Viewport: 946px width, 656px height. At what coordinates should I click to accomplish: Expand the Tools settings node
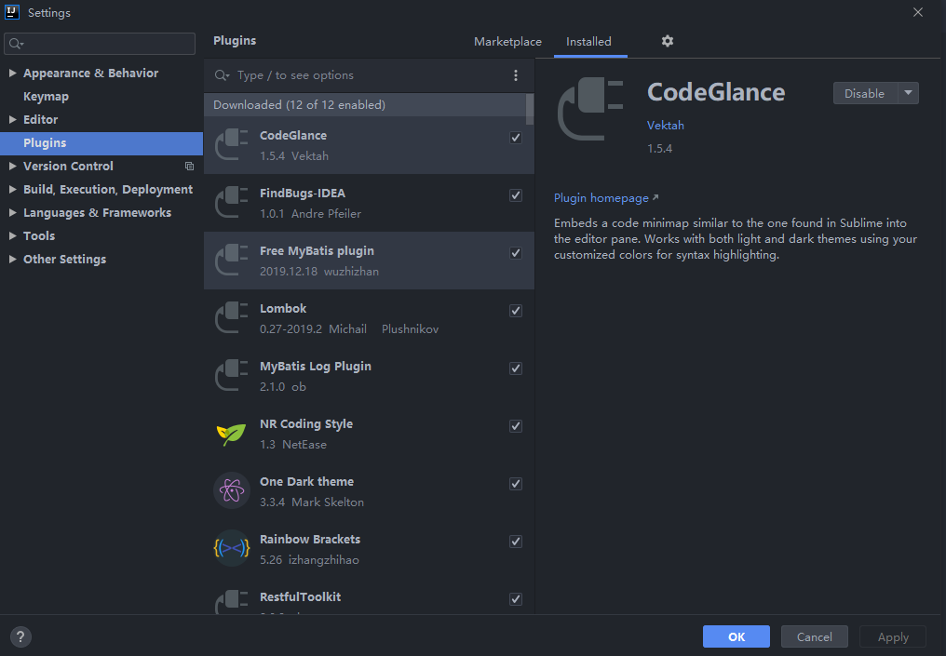12,235
